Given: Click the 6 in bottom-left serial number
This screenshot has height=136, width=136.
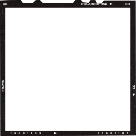Looking at the screenshot, I should pyautogui.click(x=19, y=133).
